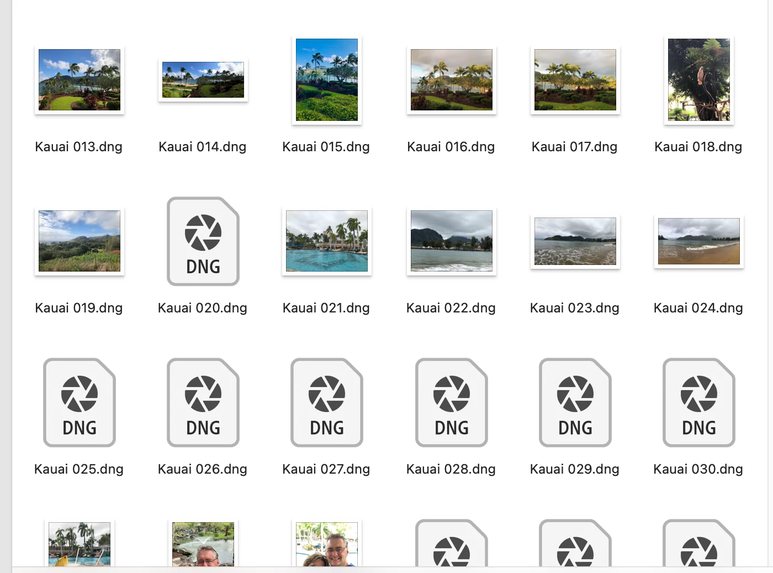Click the file name Kauai 020.dng
The height and width of the screenshot is (573, 773).
click(x=203, y=308)
